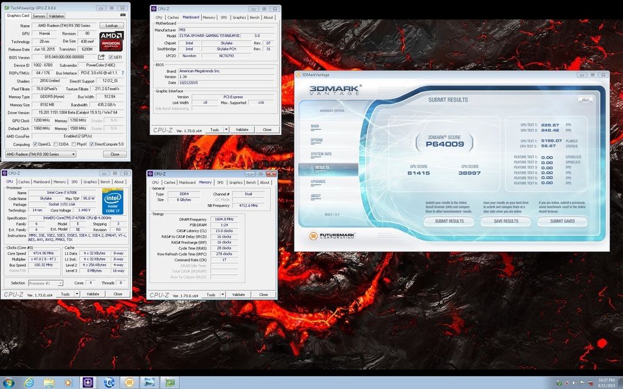Toggle the OpenCL checkbox

35,144
